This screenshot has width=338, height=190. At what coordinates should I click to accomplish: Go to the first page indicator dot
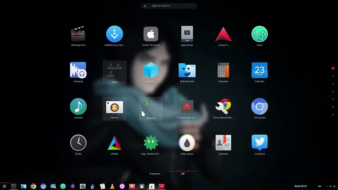pyautogui.click(x=333, y=68)
